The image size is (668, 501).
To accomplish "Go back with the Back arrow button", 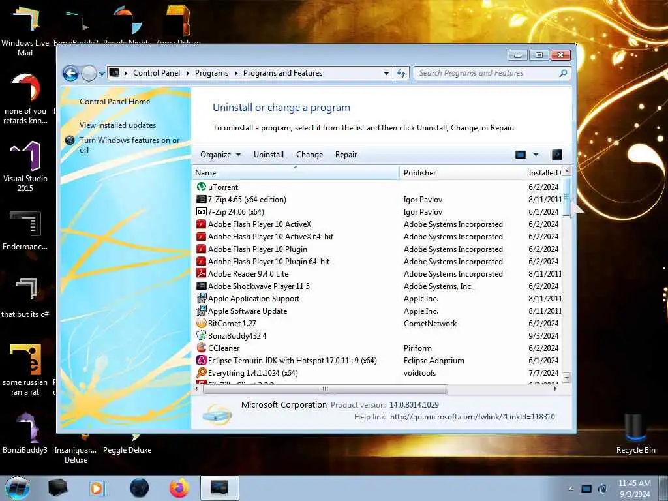I will click(70, 73).
